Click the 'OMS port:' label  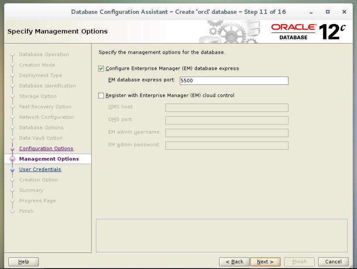120,119
